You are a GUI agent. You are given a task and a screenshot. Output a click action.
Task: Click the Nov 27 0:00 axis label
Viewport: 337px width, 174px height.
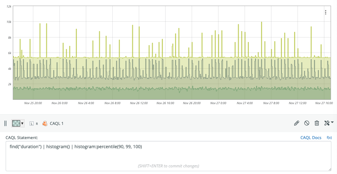[x=218, y=103]
